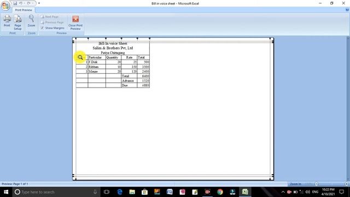
Task: Click 'Preview: Page 1 of 1' status text
Action: tap(15, 184)
